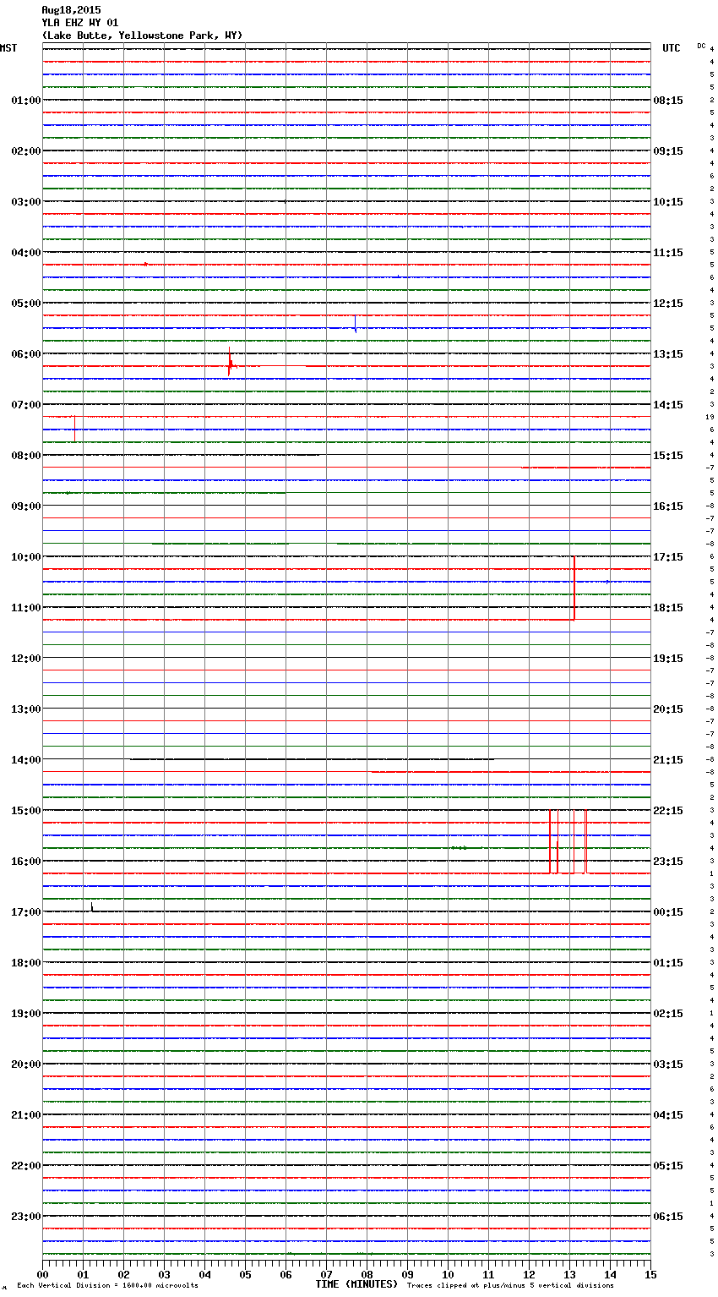Click the blue spike on the 05:30 trace
Image resolution: width=718 pixels, height=1297 pixels.
pos(356,324)
